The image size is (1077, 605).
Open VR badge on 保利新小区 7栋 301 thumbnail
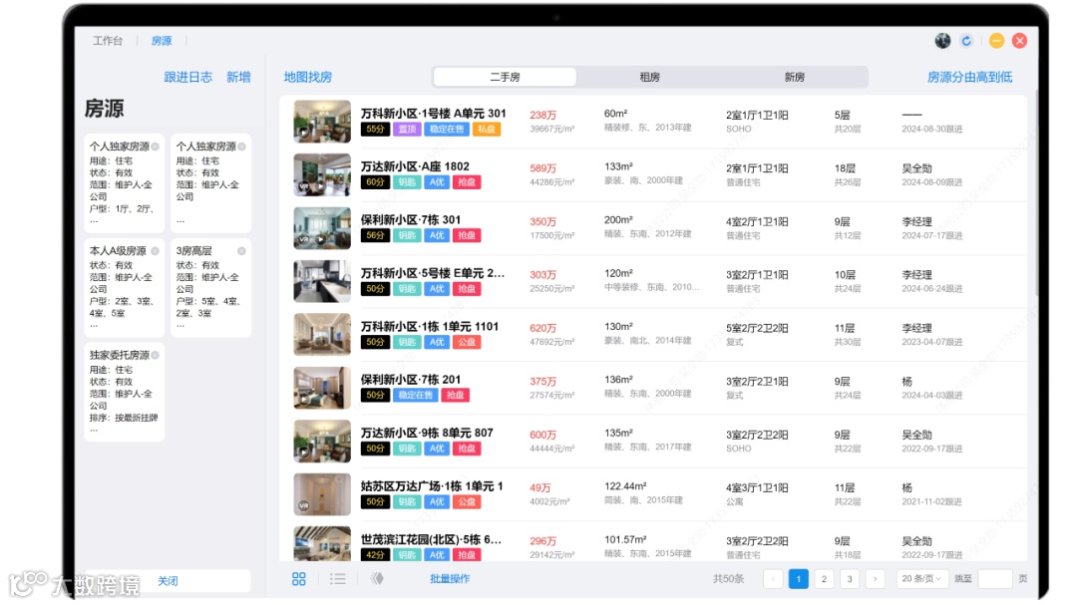coord(303,239)
